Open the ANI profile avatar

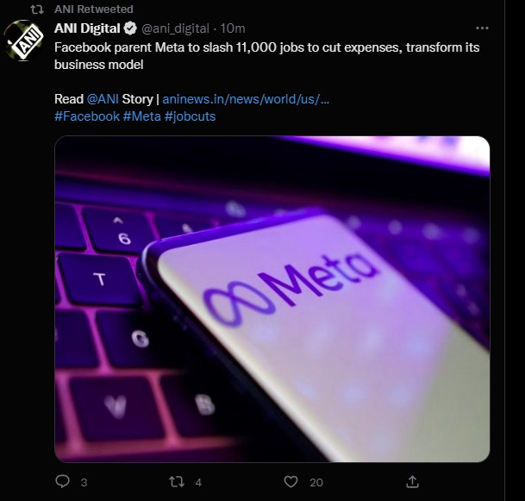(x=23, y=41)
